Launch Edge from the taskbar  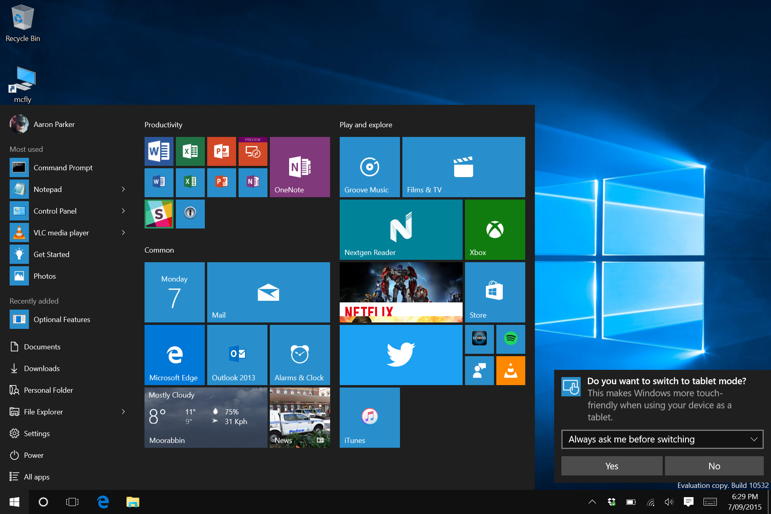click(103, 502)
